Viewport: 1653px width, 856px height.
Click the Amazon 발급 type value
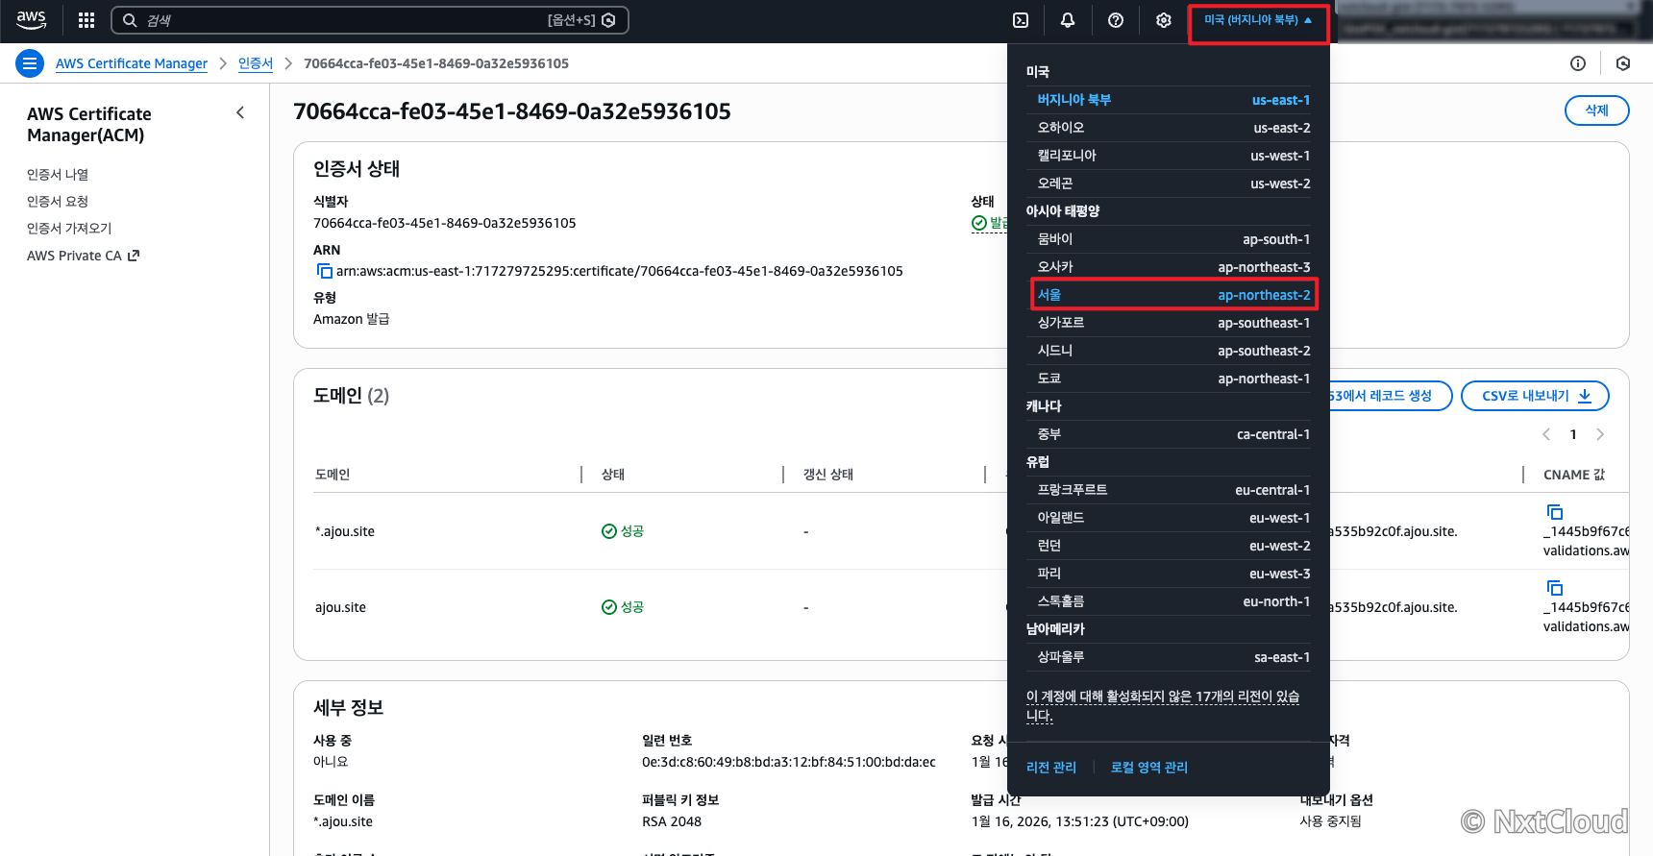[x=352, y=319]
